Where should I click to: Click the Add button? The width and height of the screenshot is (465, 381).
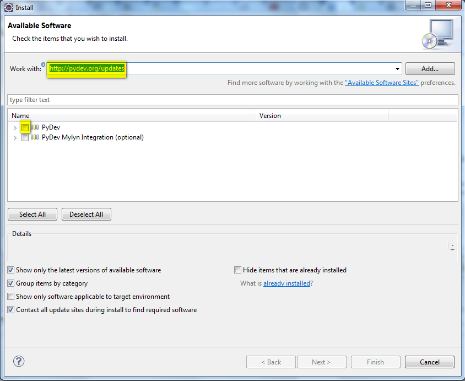click(x=430, y=68)
